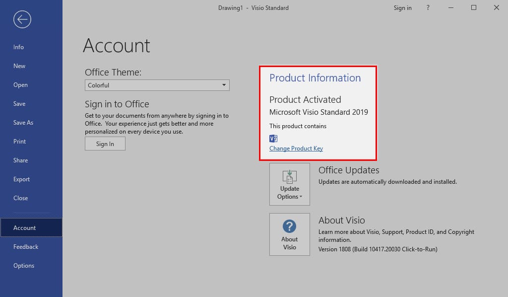Open the New page
The image size is (508, 297).
click(x=31, y=66)
